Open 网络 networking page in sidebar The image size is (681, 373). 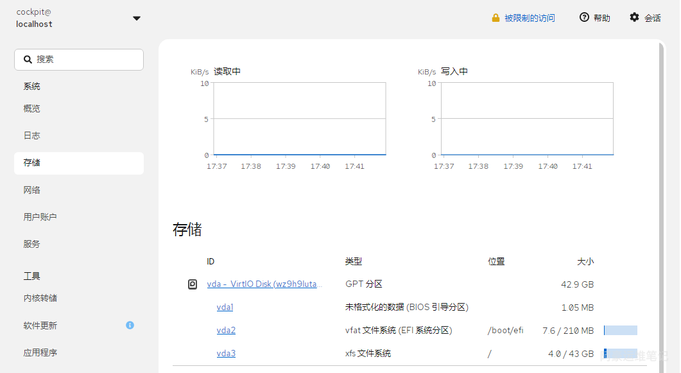click(x=31, y=190)
